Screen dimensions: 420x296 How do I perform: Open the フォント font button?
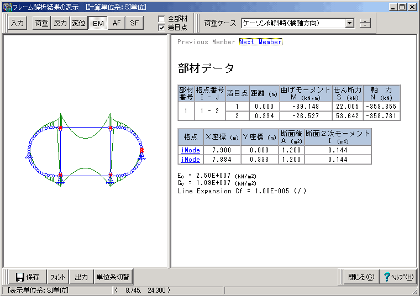pyautogui.click(x=58, y=277)
